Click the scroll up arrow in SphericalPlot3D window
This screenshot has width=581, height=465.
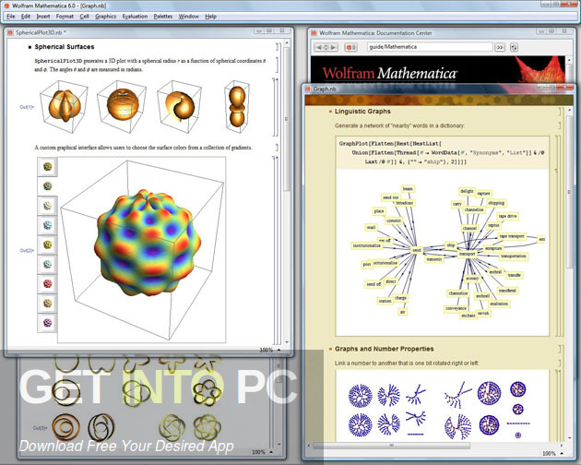(287, 43)
